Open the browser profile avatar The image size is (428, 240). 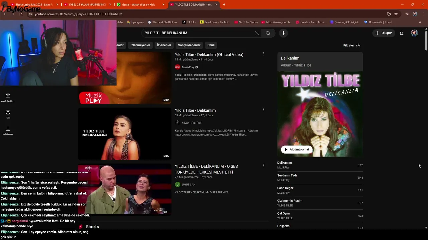[x=415, y=14]
